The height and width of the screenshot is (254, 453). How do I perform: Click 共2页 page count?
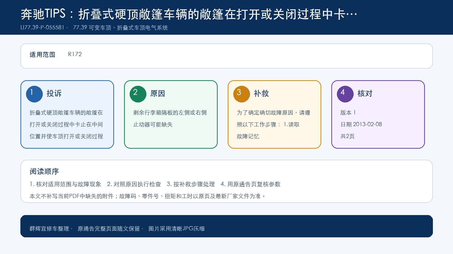347,136
